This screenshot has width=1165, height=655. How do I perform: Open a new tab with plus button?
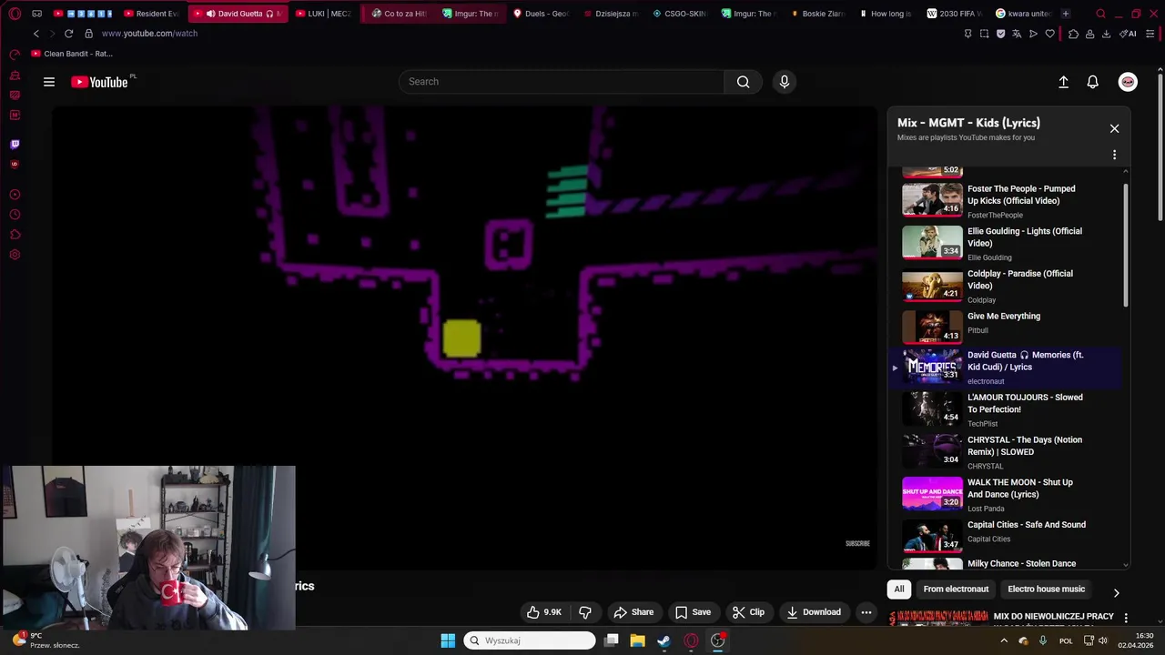point(1066,14)
